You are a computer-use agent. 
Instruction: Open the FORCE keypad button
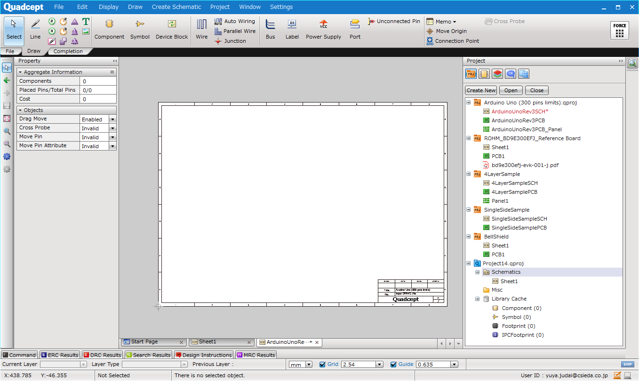tap(620, 31)
